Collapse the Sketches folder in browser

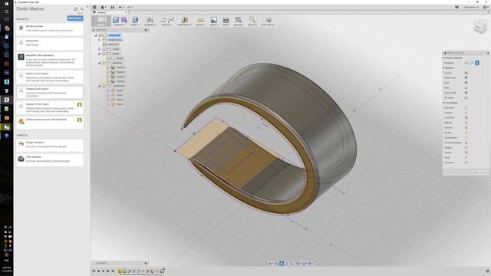(100, 63)
